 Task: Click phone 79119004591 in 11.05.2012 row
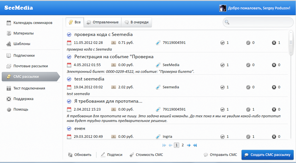[174, 43]
